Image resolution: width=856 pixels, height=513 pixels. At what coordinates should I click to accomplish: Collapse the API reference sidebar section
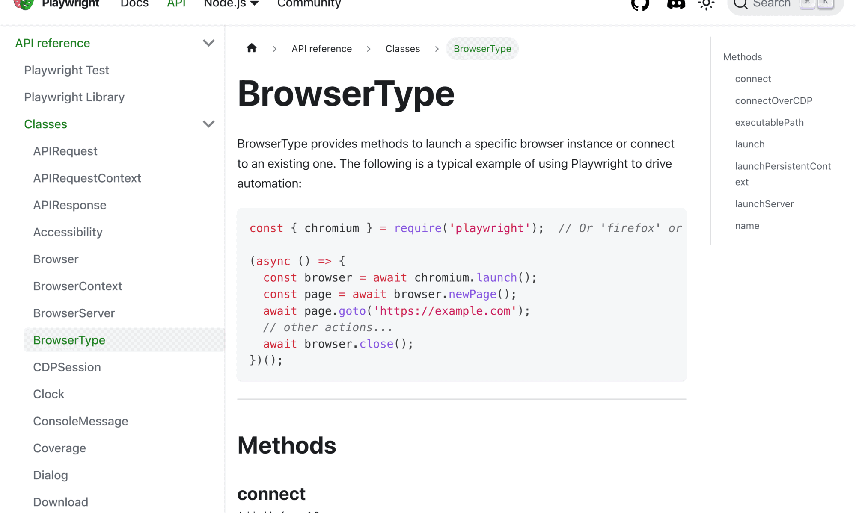pos(208,43)
